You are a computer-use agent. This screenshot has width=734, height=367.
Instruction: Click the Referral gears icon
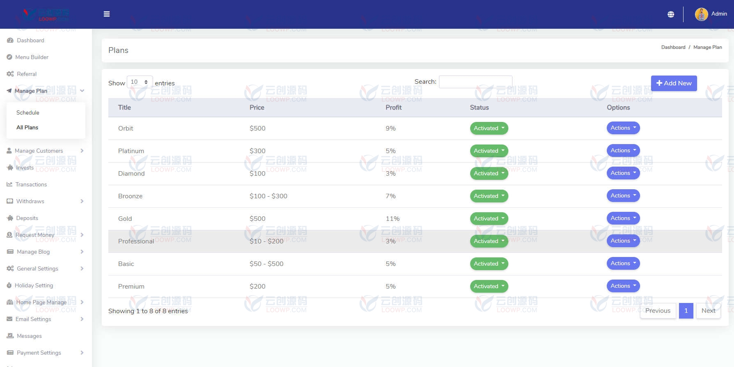pyautogui.click(x=10, y=74)
